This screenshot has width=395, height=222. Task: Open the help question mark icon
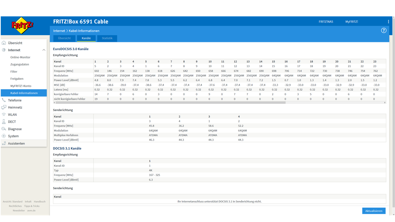click(x=384, y=30)
